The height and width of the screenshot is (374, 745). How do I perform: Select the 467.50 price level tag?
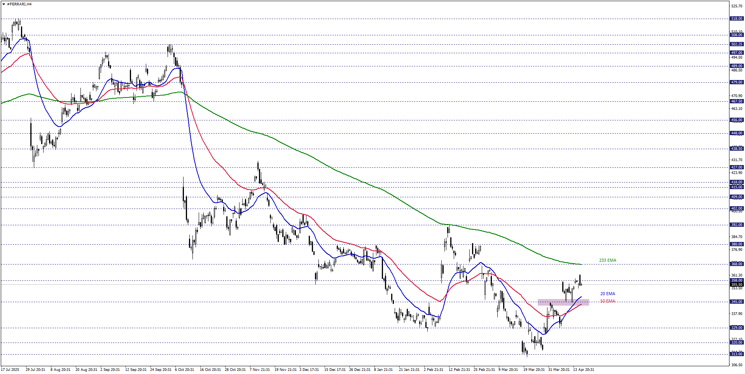[x=736, y=101]
